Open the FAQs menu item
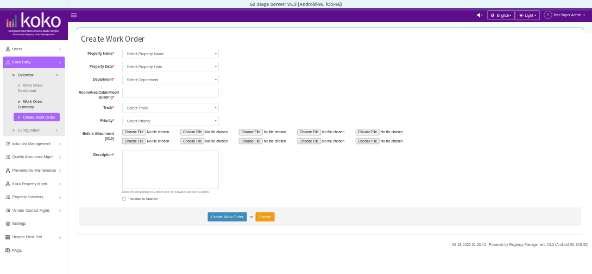 (17, 250)
